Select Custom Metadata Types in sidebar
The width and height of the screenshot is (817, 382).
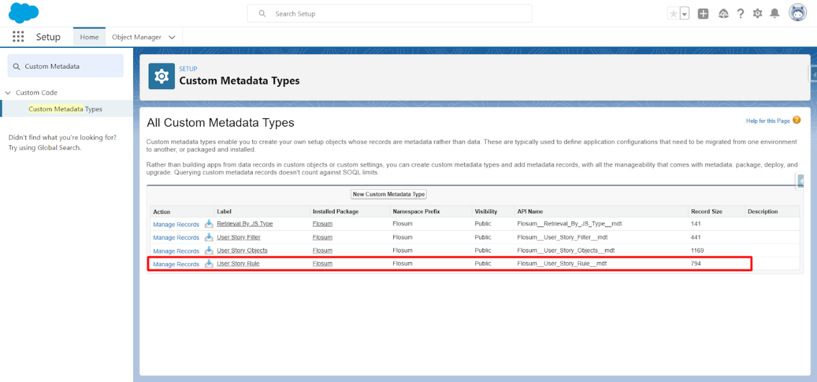tap(65, 109)
